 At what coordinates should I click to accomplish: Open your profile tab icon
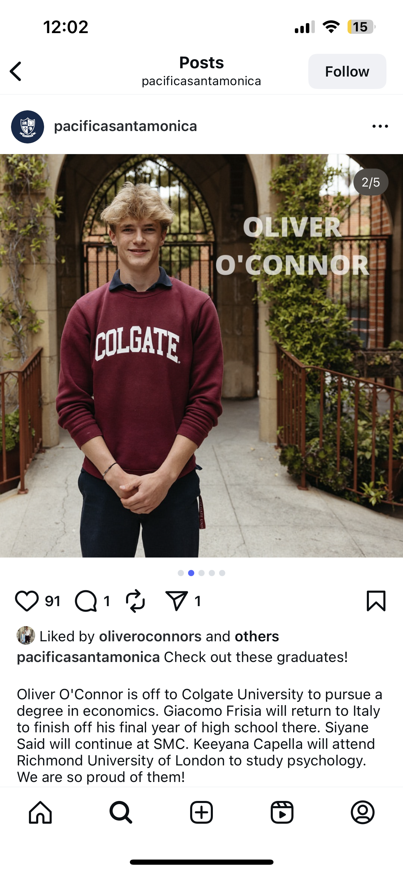(x=363, y=812)
